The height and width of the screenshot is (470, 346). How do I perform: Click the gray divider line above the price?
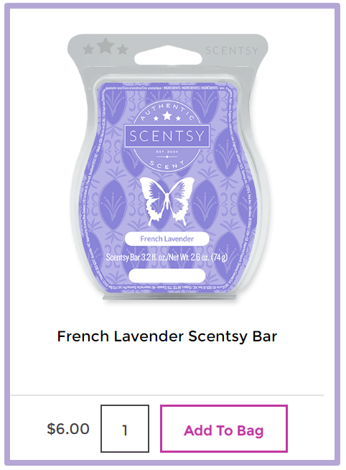pyautogui.click(x=167, y=395)
